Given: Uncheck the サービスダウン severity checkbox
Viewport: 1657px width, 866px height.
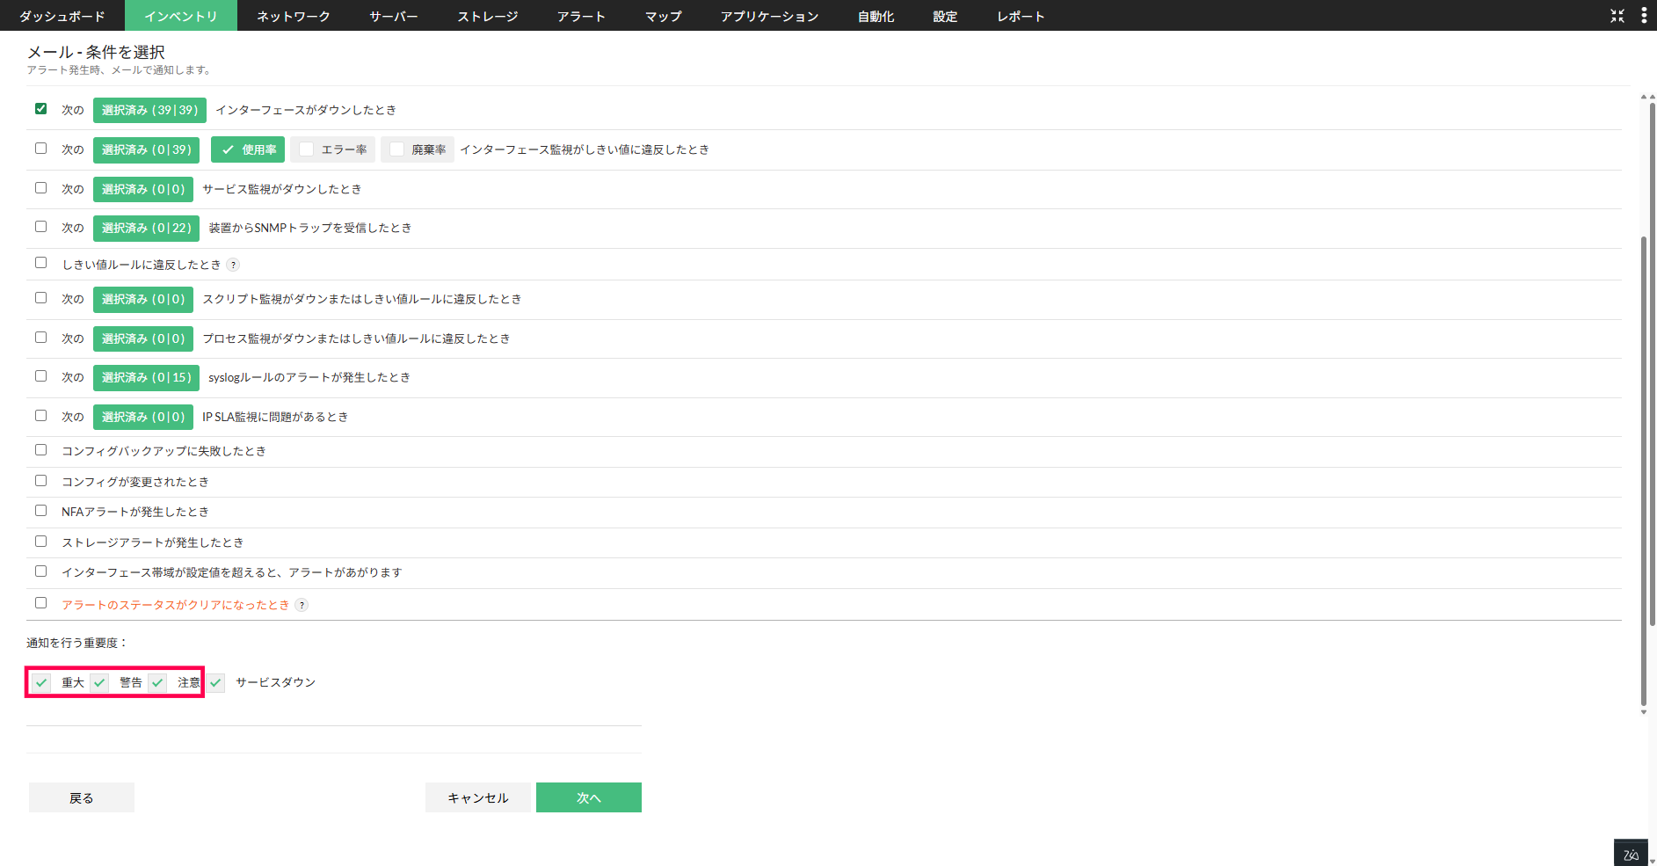Looking at the screenshot, I should click(215, 683).
